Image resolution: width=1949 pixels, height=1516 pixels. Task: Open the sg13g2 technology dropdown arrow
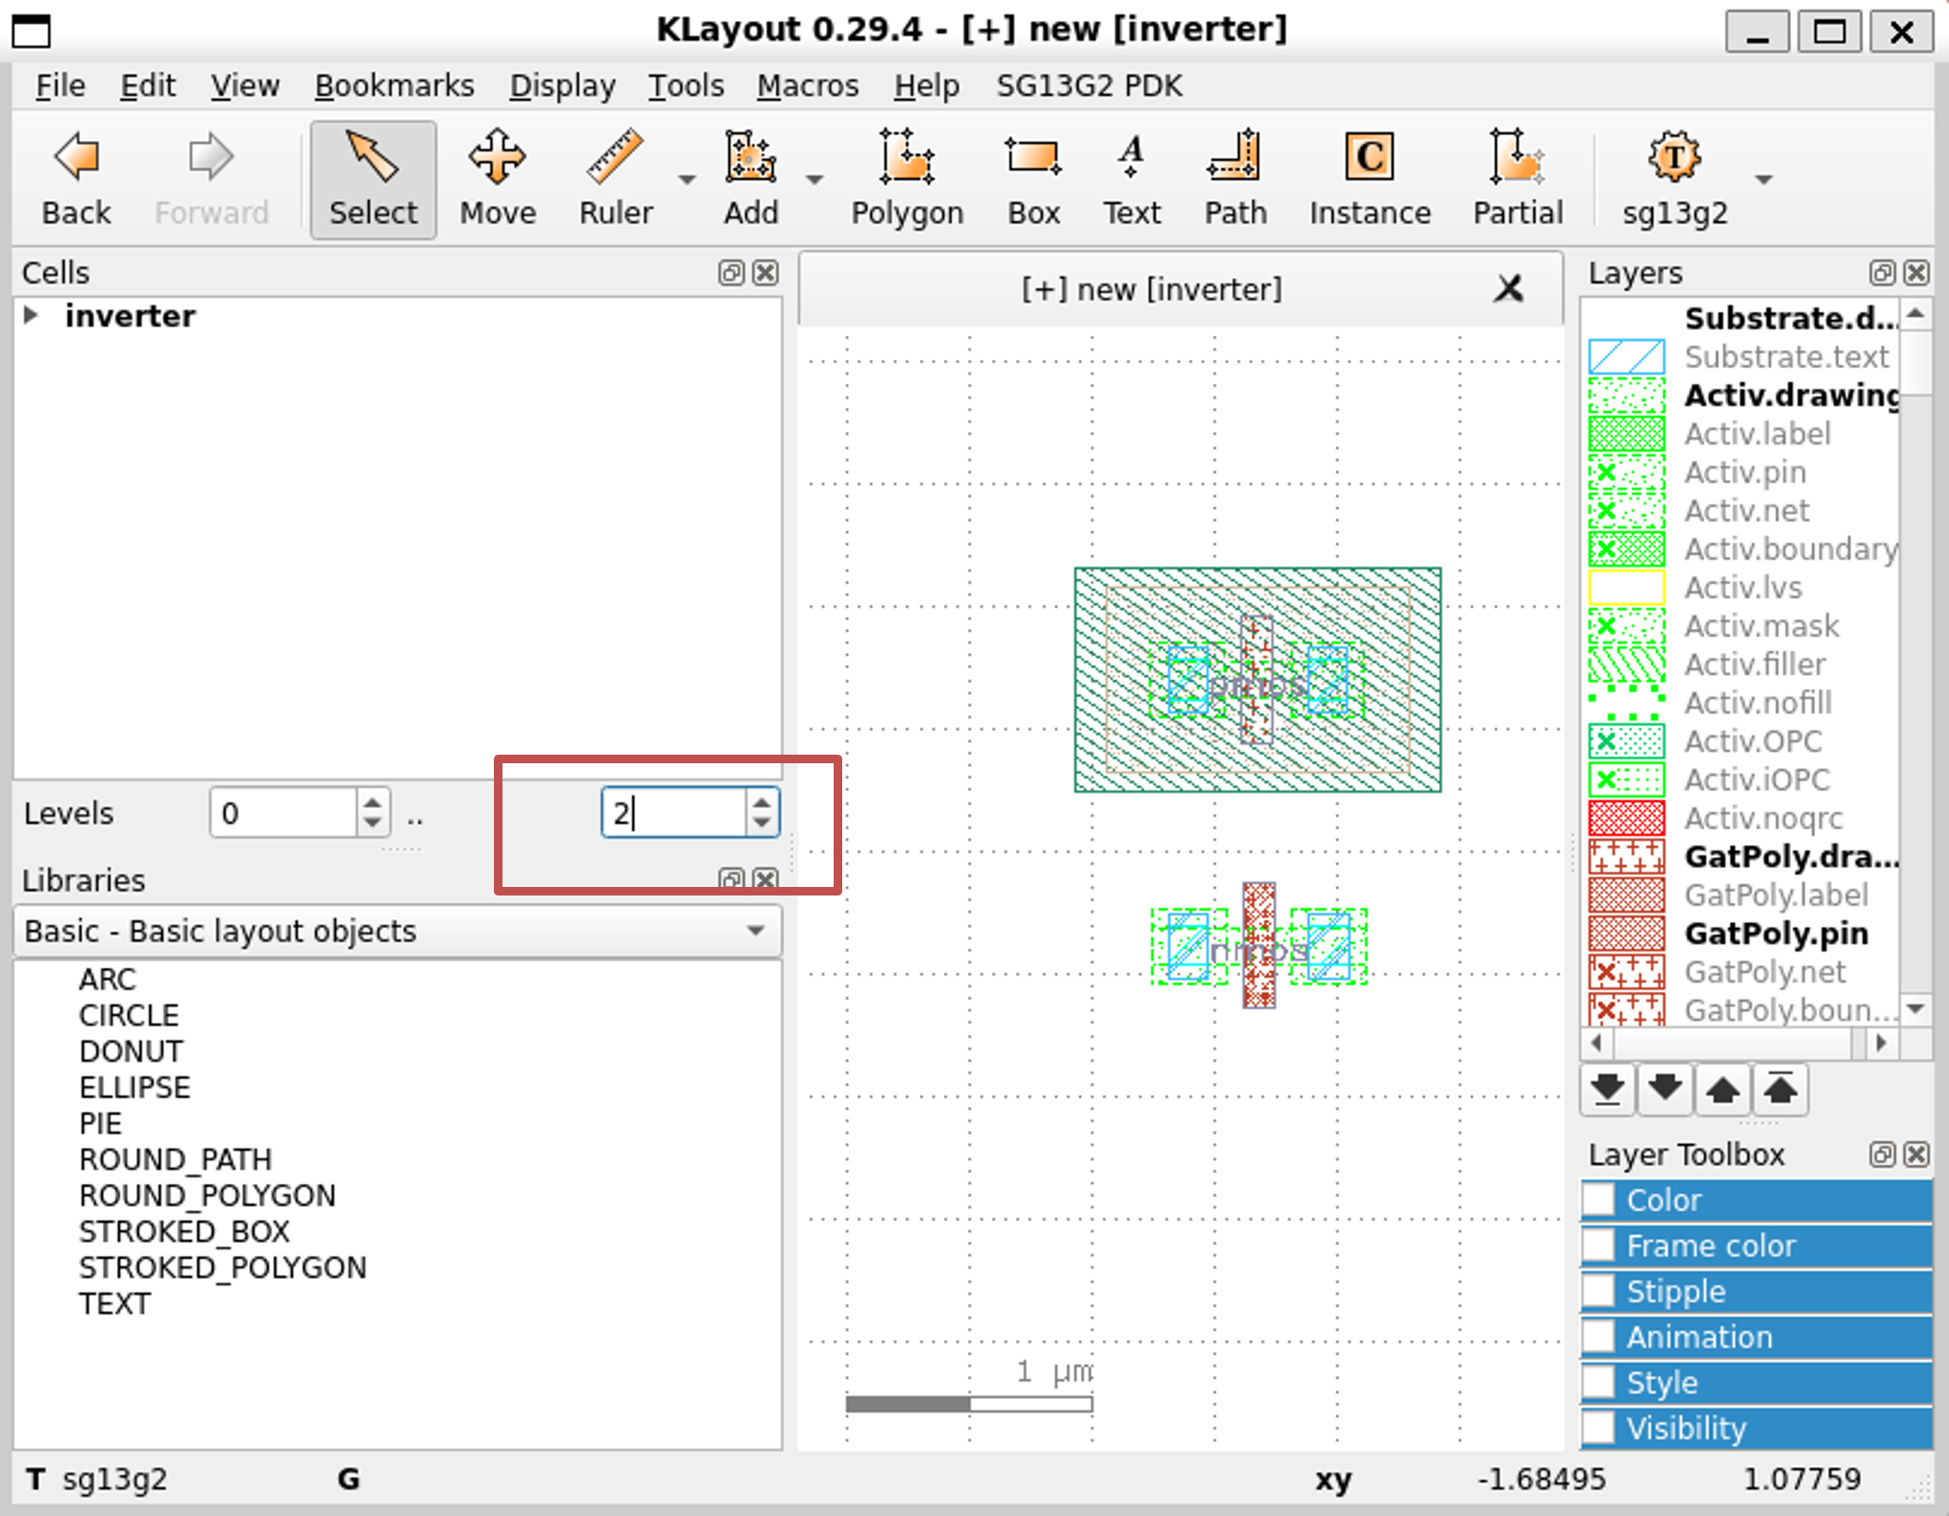coord(1763,179)
